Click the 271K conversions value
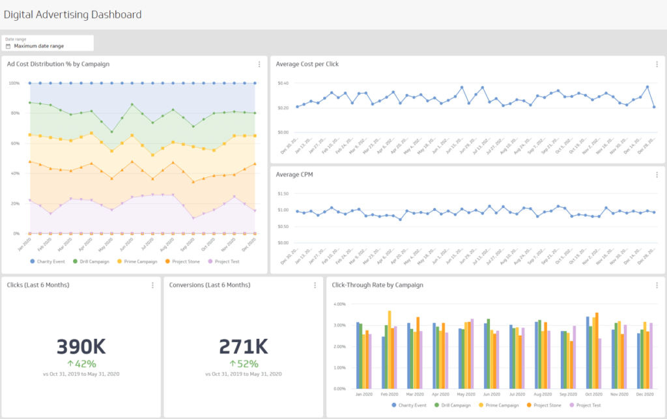 243,346
